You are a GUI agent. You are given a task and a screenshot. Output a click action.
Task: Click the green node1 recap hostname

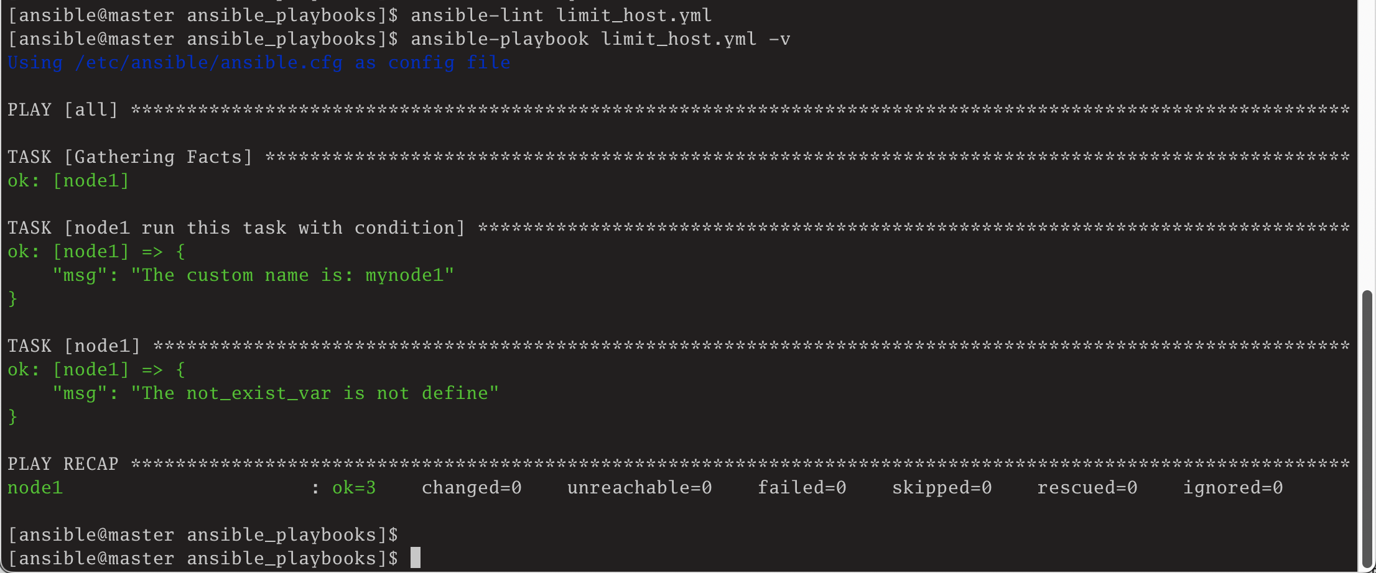pyautogui.click(x=35, y=488)
